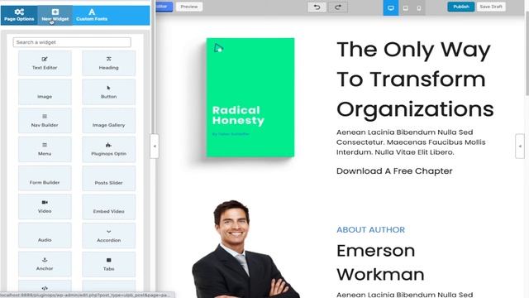529x298 pixels.
Task: Add a Text Editor widget
Action: tap(45, 63)
